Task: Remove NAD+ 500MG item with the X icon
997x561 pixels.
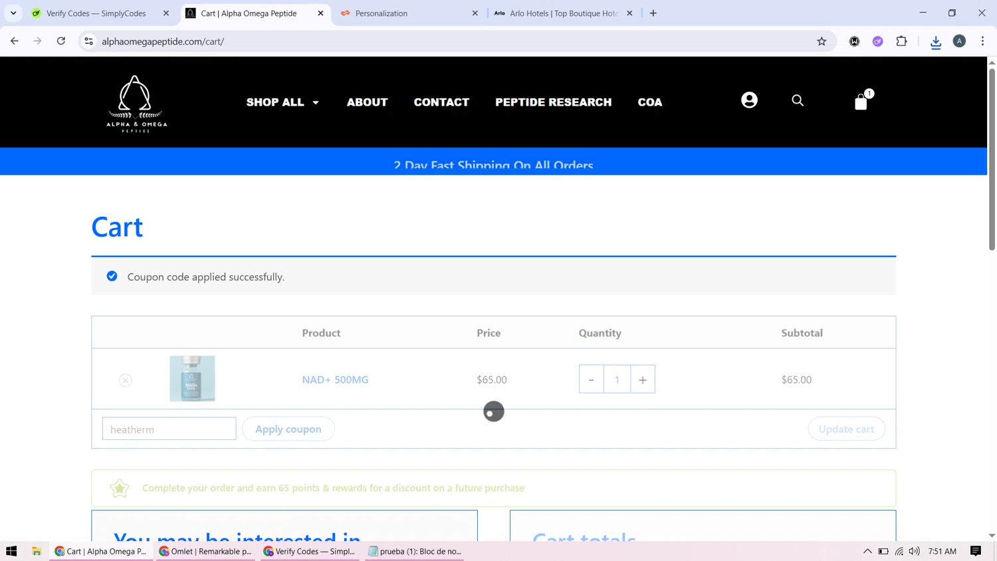Action: coord(126,380)
